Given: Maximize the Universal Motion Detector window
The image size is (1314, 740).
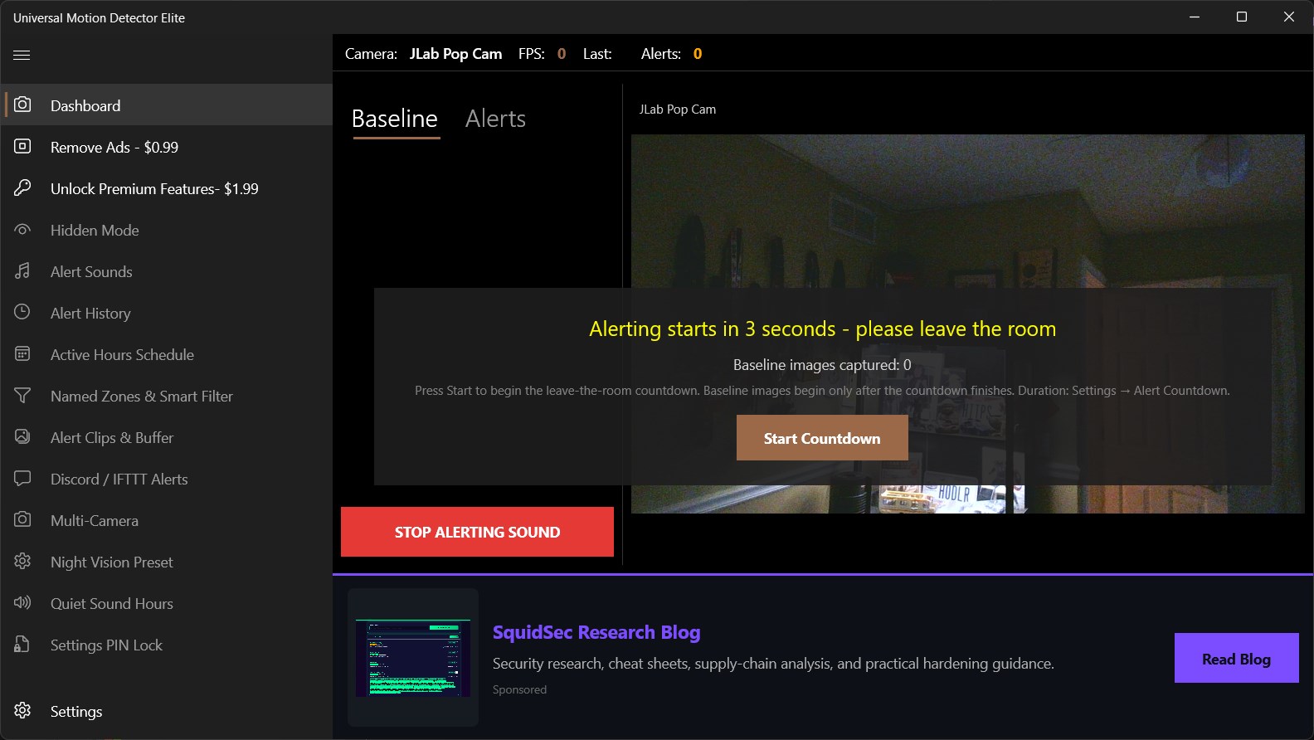Looking at the screenshot, I should pos(1242,17).
